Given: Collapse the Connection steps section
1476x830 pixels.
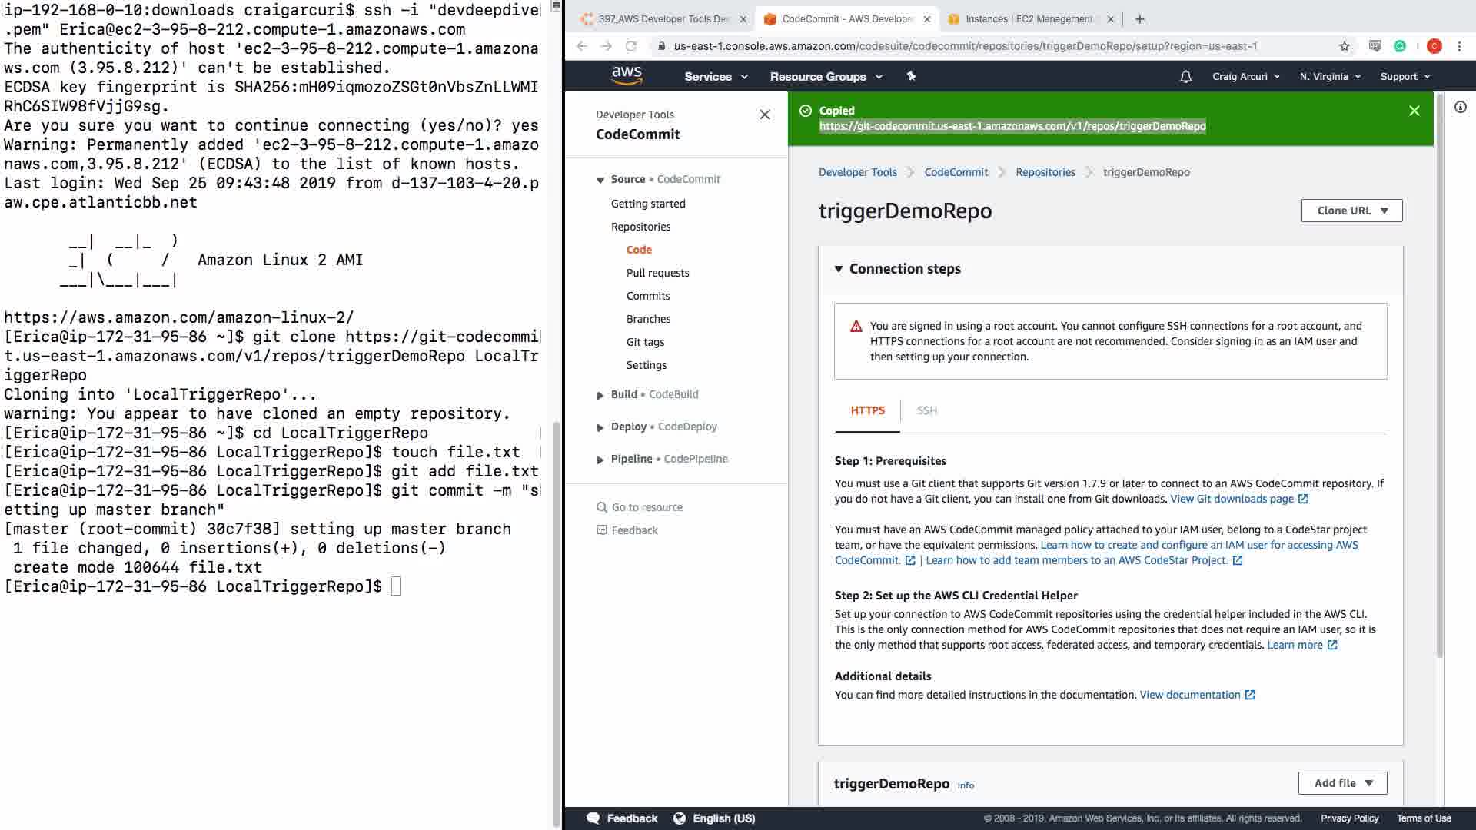Looking at the screenshot, I should point(839,269).
